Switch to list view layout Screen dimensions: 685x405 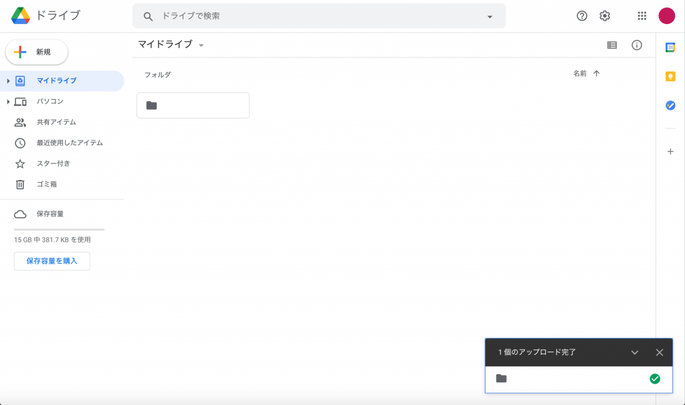pyautogui.click(x=612, y=45)
